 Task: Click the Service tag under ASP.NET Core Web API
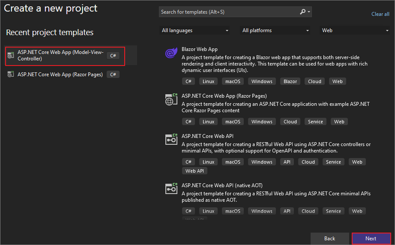coord(333,162)
